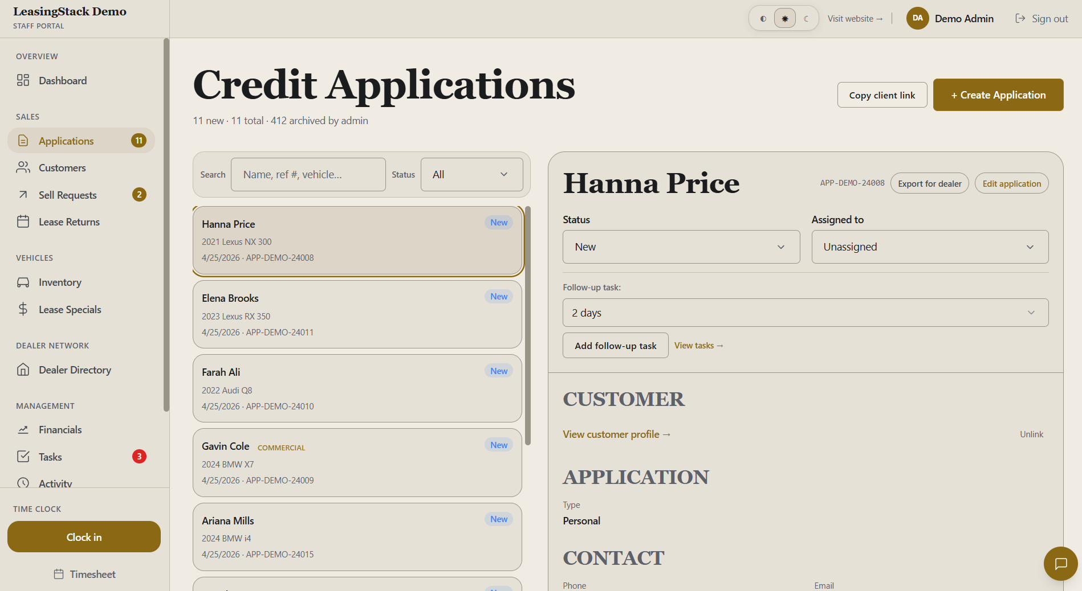The height and width of the screenshot is (591, 1082).
Task: Open the Follow-up task 2 days dropdown
Action: point(806,313)
